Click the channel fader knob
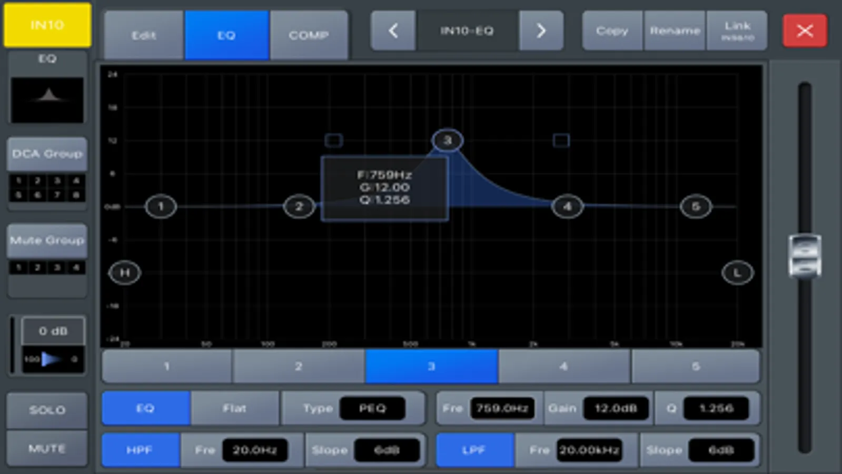The height and width of the screenshot is (474, 842). [805, 256]
